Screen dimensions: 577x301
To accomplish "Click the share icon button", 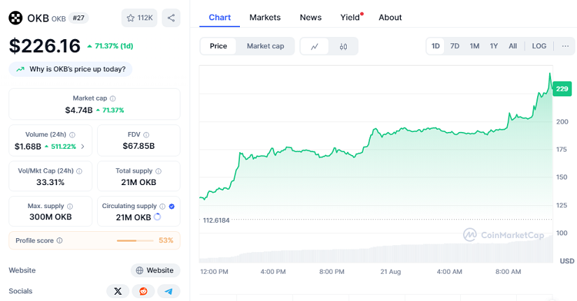I will pos(171,17).
